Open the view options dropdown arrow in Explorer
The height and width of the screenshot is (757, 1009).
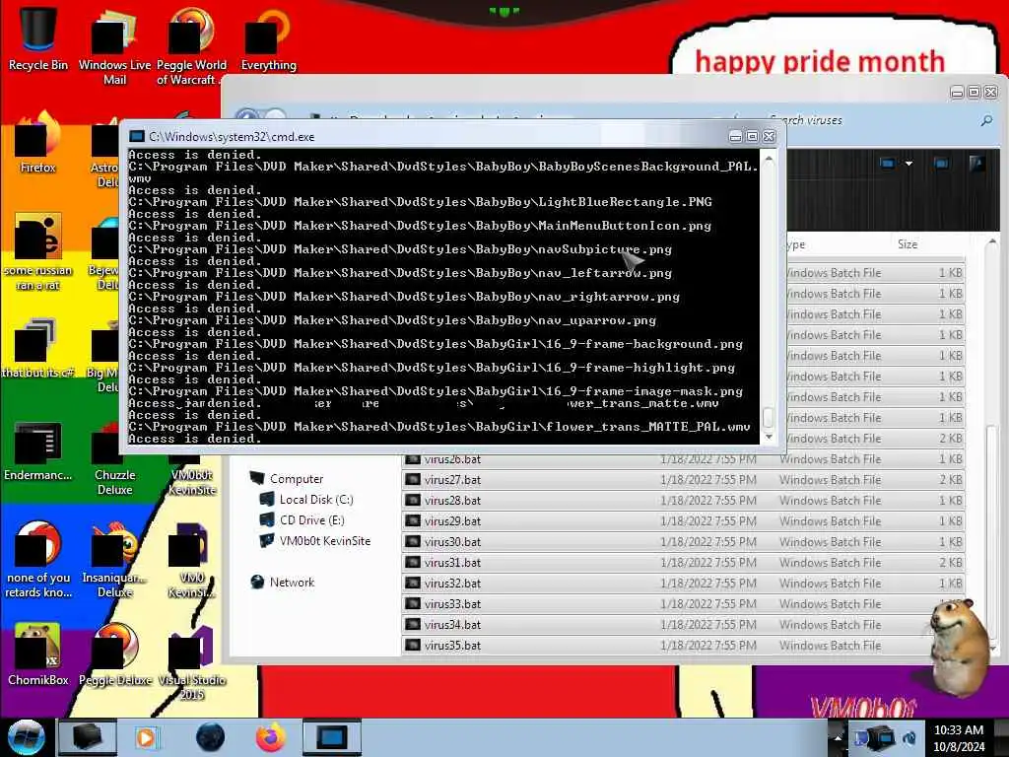[908, 164]
